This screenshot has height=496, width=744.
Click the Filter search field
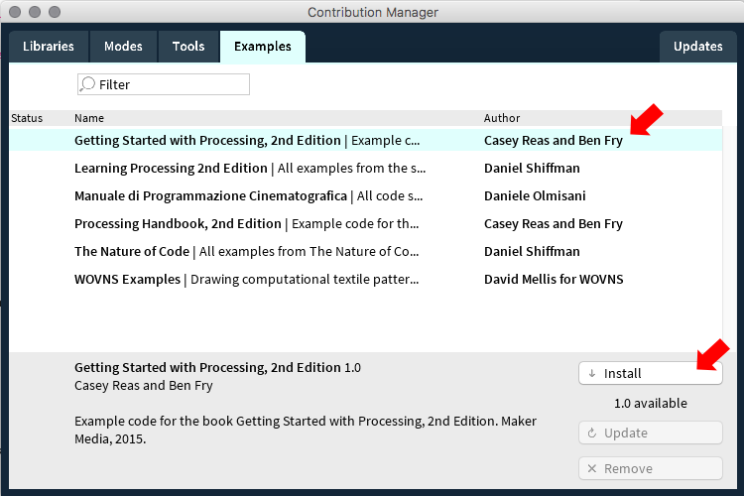click(164, 84)
